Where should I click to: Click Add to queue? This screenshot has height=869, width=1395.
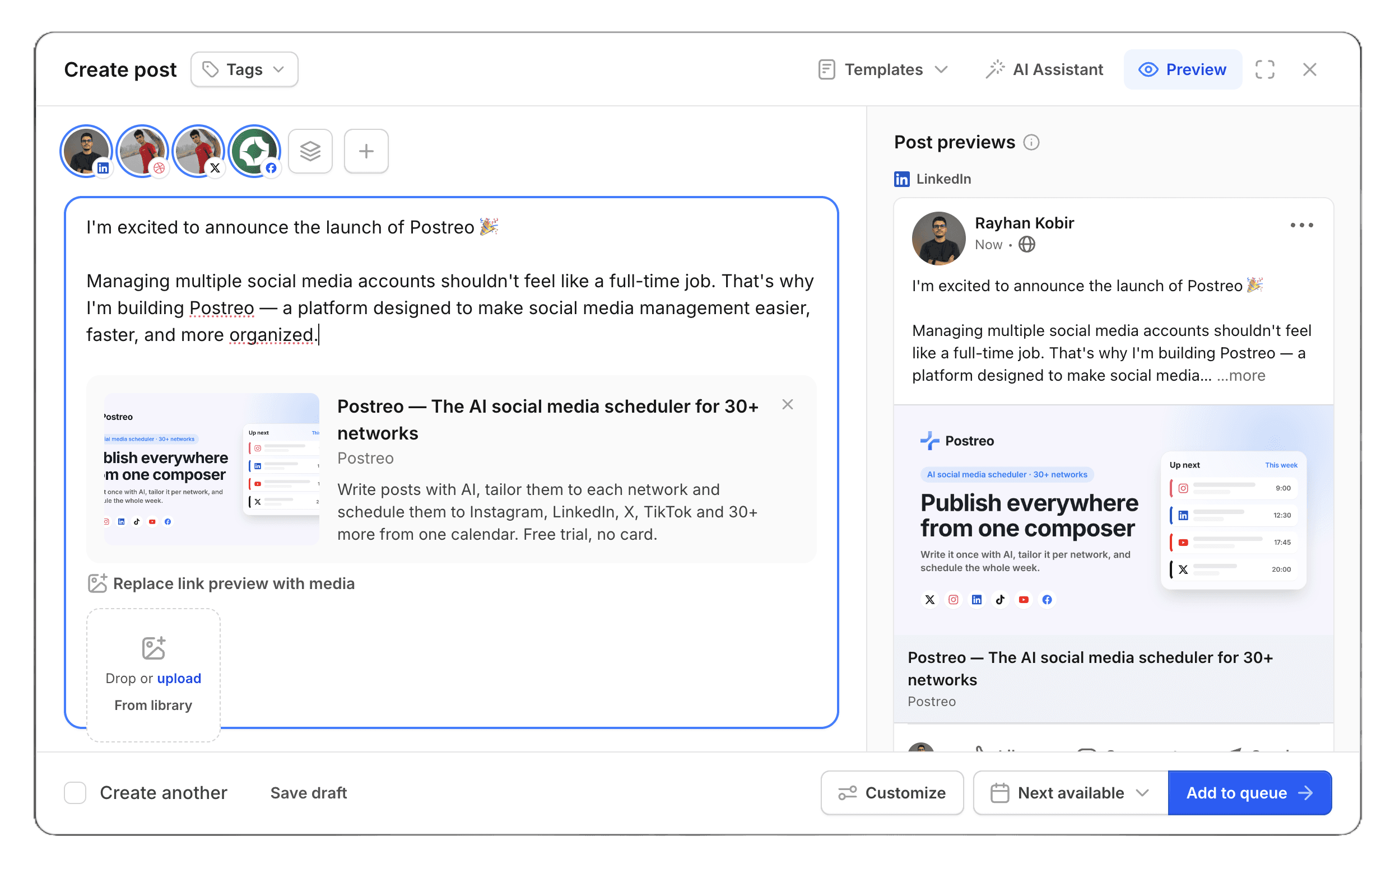tap(1249, 792)
